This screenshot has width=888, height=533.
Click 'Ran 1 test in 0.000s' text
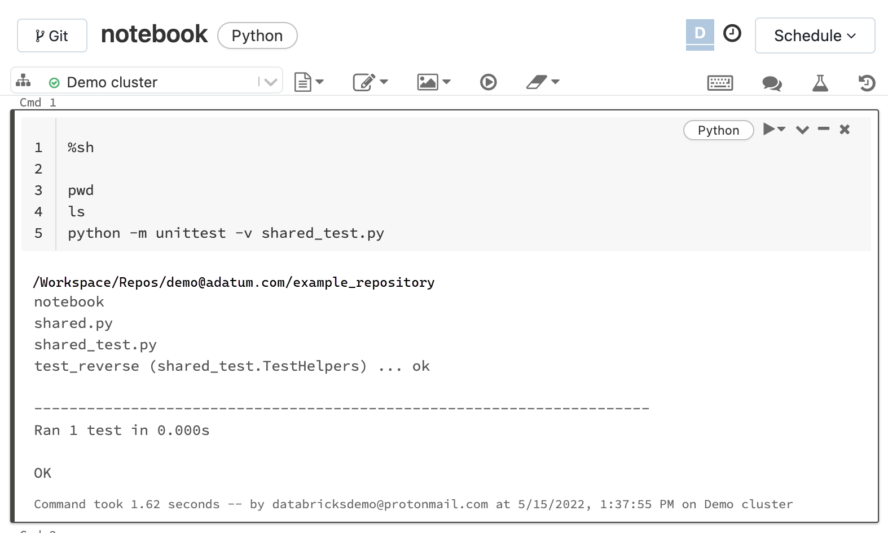[122, 430]
